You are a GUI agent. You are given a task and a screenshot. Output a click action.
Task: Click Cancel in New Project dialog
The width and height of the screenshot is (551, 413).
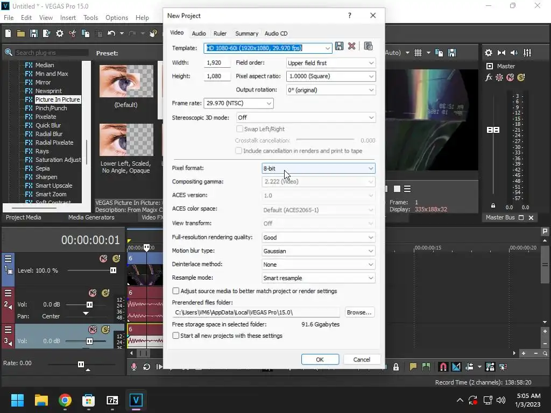(x=362, y=359)
